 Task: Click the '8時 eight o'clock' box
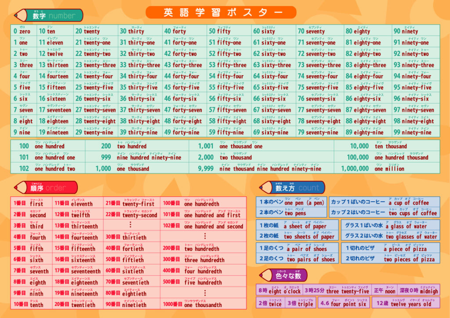point(279,290)
